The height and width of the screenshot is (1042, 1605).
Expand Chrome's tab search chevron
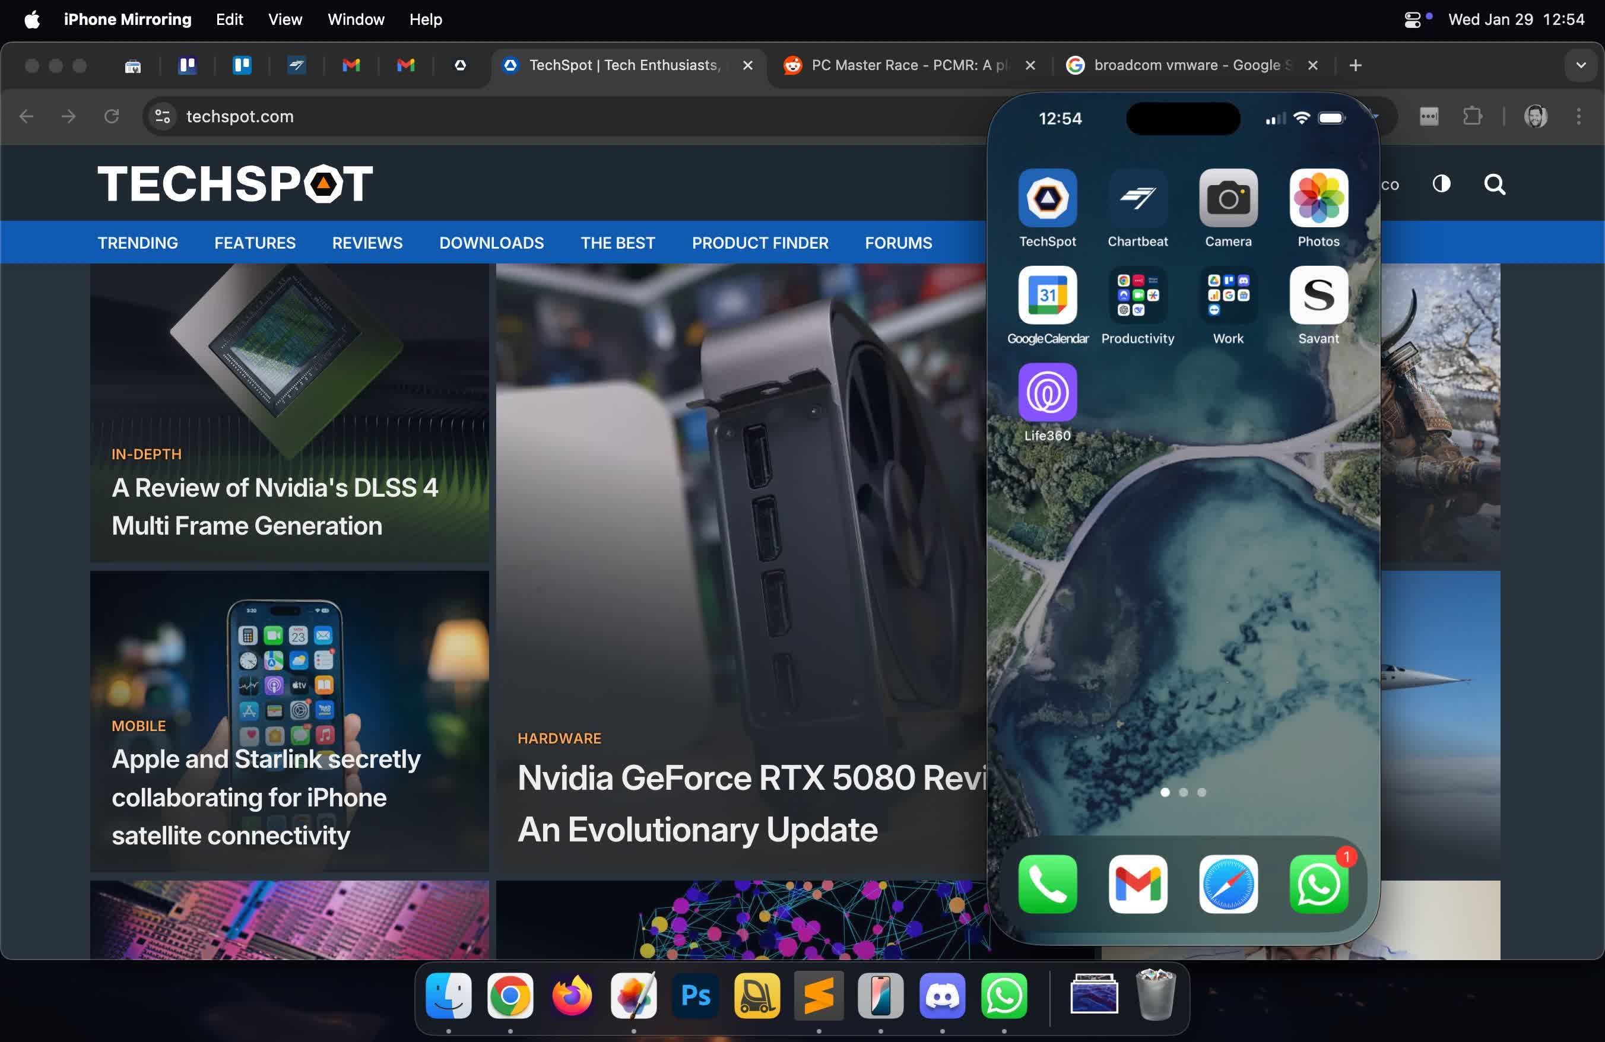pyautogui.click(x=1581, y=65)
